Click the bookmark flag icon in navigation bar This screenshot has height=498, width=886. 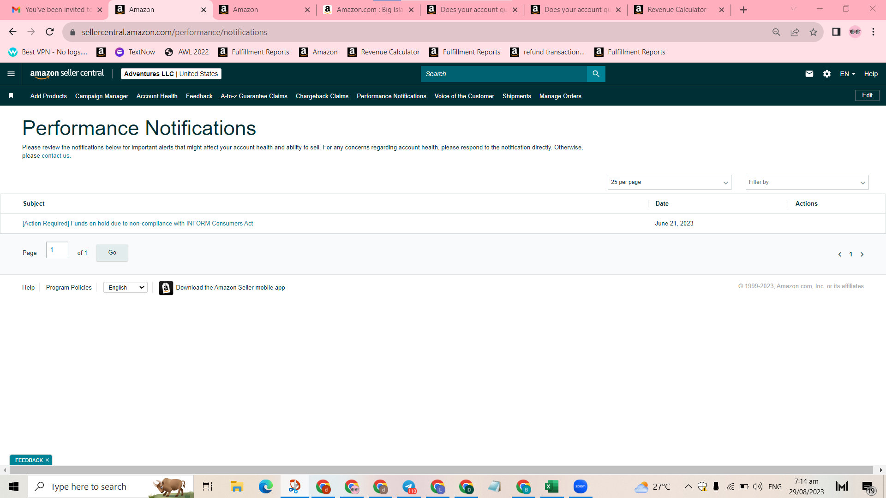(11, 95)
